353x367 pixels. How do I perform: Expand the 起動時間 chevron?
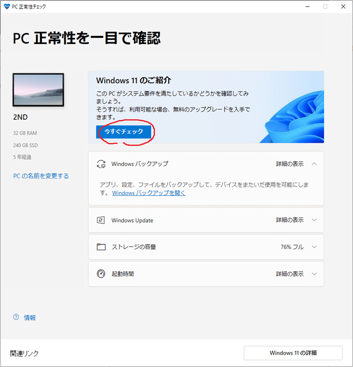tap(314, 273)
